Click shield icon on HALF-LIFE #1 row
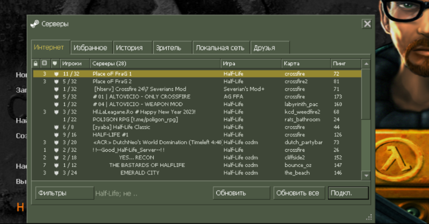The image size is (429, 224). coord(56,135)
